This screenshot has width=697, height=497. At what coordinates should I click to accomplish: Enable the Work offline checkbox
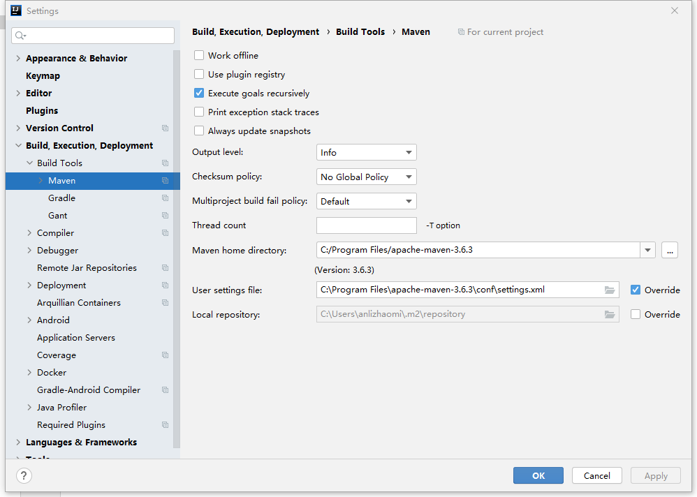point(199,56)
